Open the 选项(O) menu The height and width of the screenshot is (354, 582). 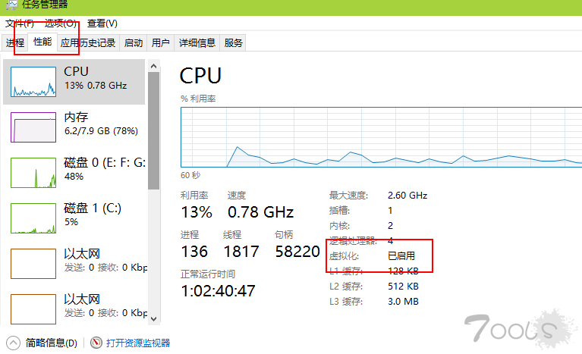point(61,23)
